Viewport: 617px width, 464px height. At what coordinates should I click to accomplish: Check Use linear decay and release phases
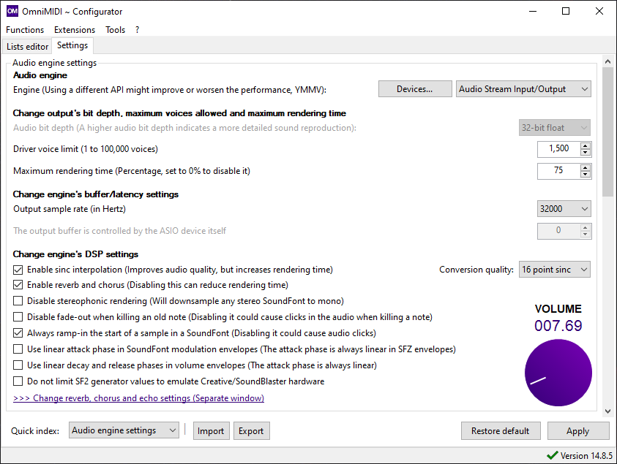(x=18, y=365)
